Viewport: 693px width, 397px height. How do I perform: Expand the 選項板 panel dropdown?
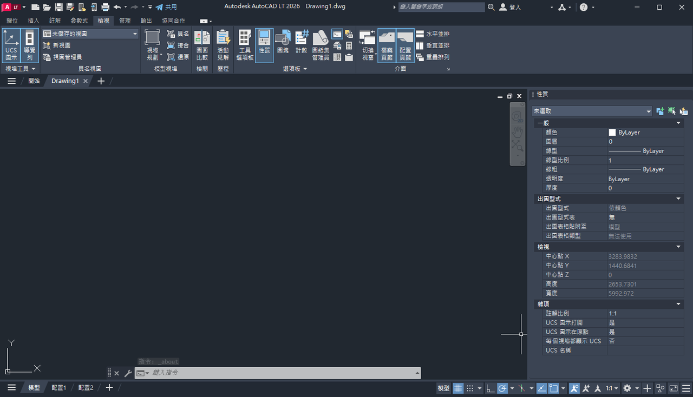click(x=295, y=69)
